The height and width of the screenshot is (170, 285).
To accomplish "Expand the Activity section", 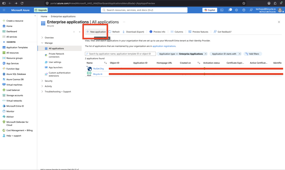I will point(46,86).
